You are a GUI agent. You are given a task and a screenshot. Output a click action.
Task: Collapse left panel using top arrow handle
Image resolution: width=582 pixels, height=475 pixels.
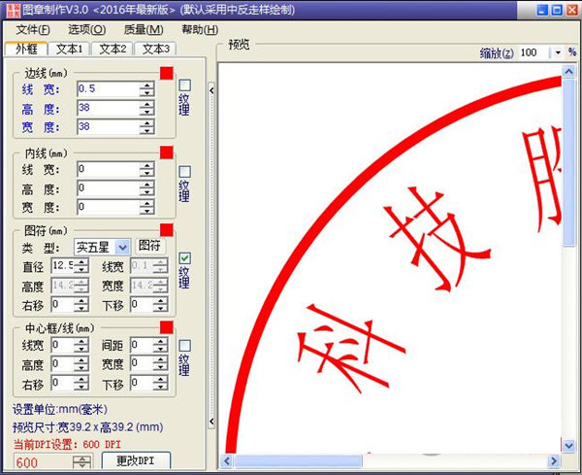[x=211, y=90]
